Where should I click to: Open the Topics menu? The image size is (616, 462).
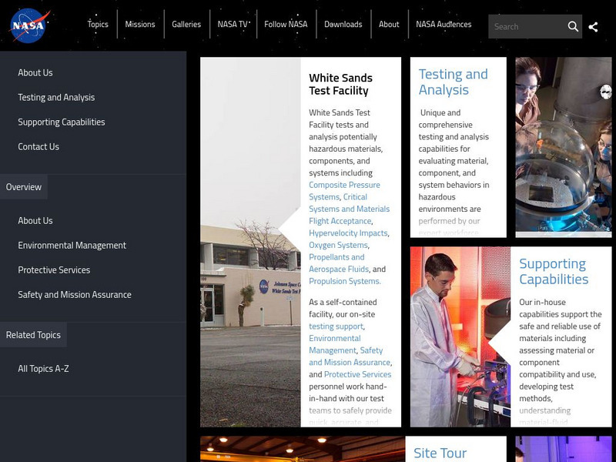click(98, 24)
